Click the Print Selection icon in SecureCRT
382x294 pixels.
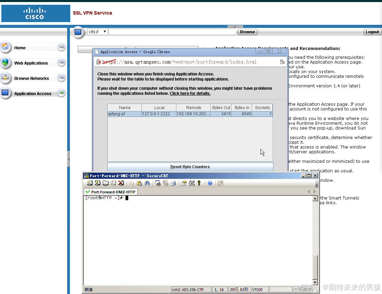coord(166,183)
